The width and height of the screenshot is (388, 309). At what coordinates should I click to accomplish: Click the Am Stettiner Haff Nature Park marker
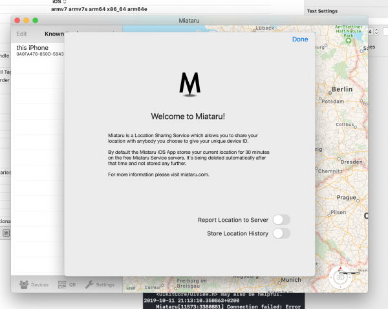click(x=349, y=41)
